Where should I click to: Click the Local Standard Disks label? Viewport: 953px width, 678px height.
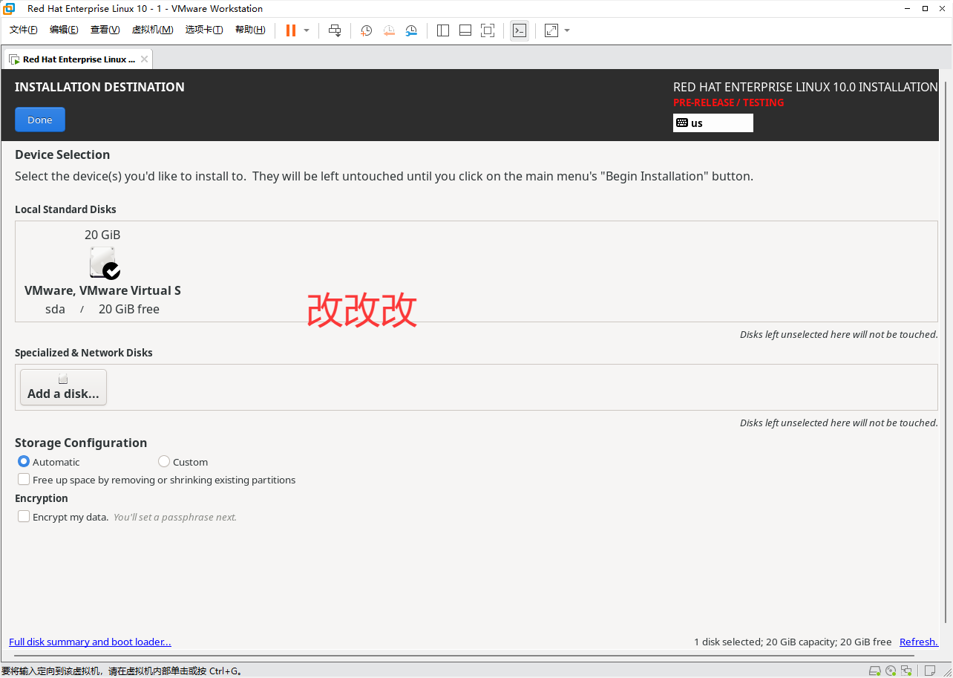(x=65, y=209)
